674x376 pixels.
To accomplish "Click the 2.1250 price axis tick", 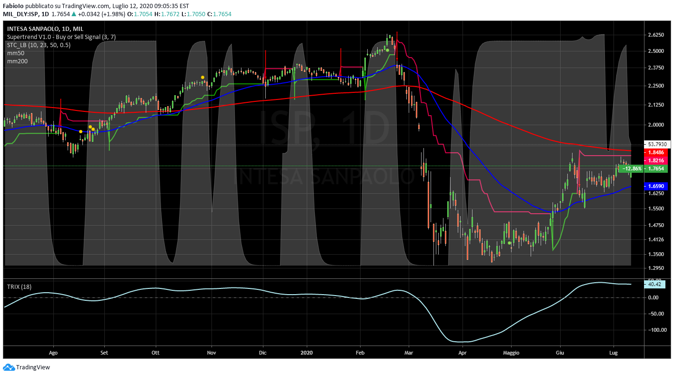I will (x=657, y=105).
